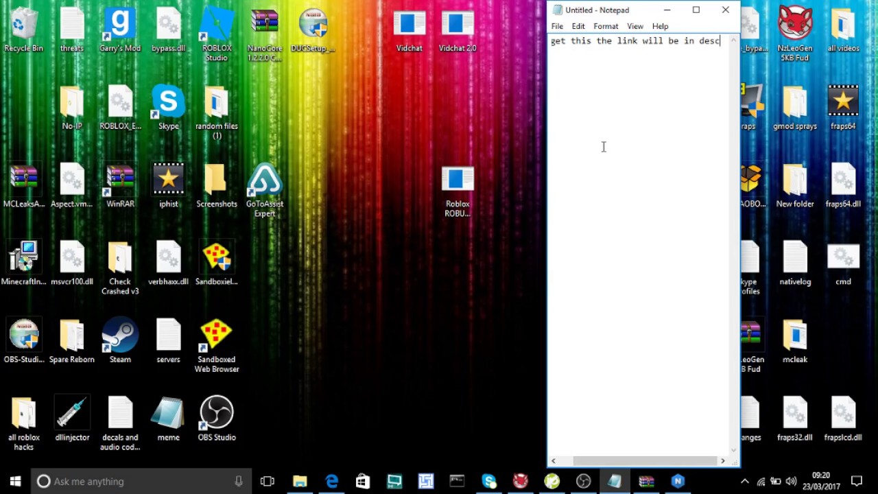Image resolution: width=878 pixels, height=494 pixels.
Task: Open the network status tray icon
Action: click(x=761, y=481)
